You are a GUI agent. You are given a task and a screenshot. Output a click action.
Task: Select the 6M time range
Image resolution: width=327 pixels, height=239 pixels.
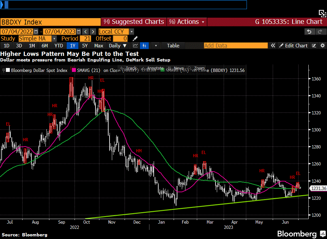coord(44,46)
